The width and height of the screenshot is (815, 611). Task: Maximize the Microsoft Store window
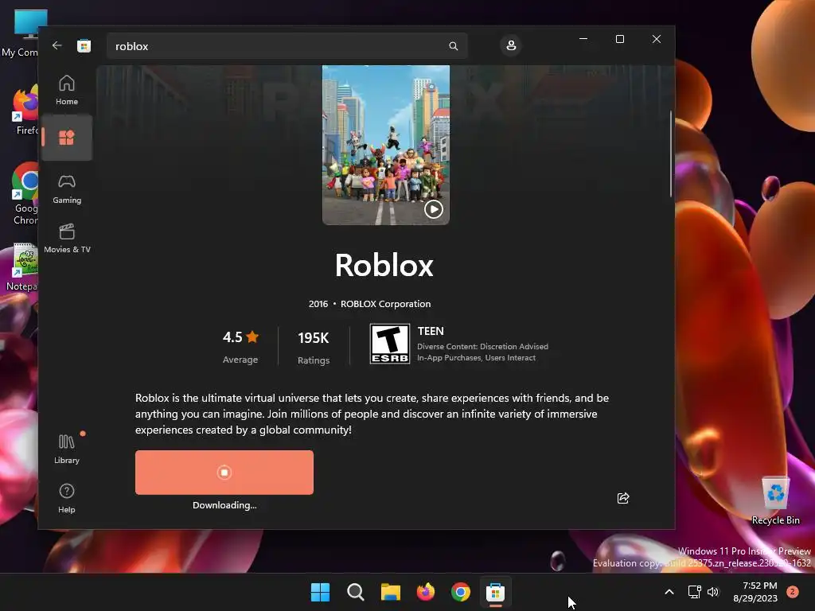[619, 39]
